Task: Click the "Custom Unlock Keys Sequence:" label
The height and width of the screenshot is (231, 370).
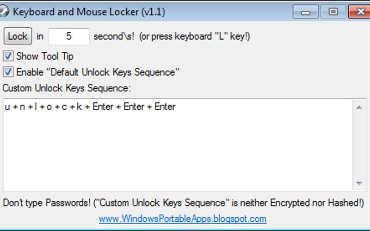Action: [x=67, y=87]
